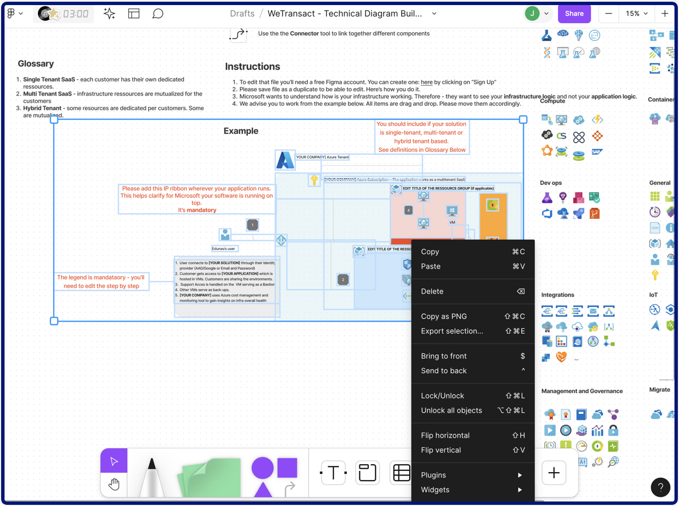Select Lock/Unlock in context menu
679x506 pixels.
click(x=473, y=396)
